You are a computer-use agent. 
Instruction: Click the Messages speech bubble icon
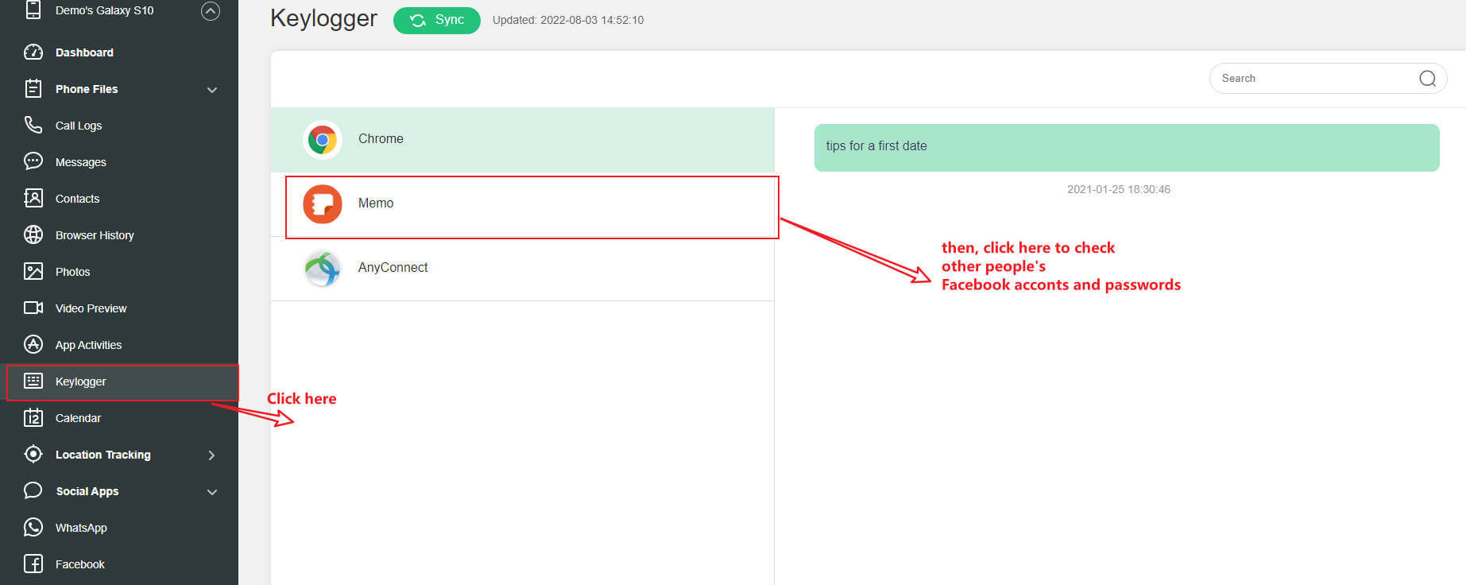click(x=33, y=161)
